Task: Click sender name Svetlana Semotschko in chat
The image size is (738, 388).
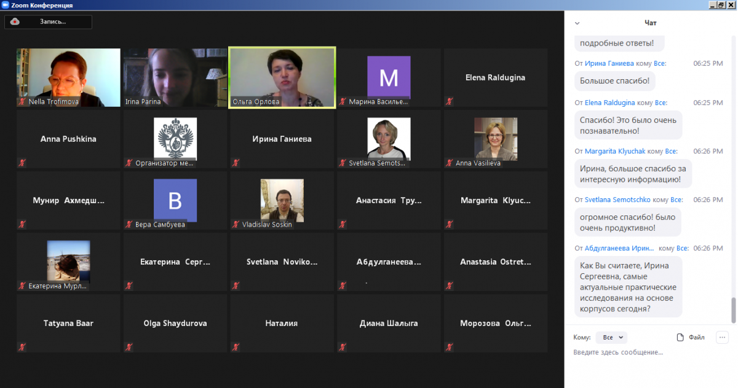Action: pyautogui.click(x=617, y=200)
